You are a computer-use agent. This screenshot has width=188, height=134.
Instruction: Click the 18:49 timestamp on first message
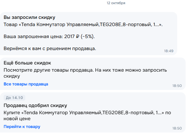(x=168, y=51)
